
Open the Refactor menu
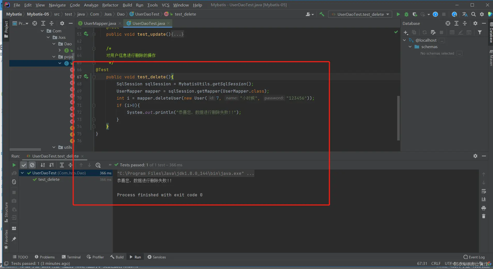(110, 5)
